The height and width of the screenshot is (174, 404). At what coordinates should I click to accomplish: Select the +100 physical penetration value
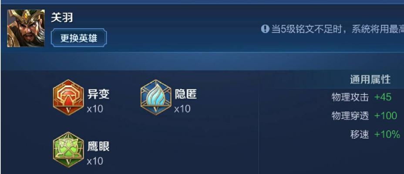[385, 116]
